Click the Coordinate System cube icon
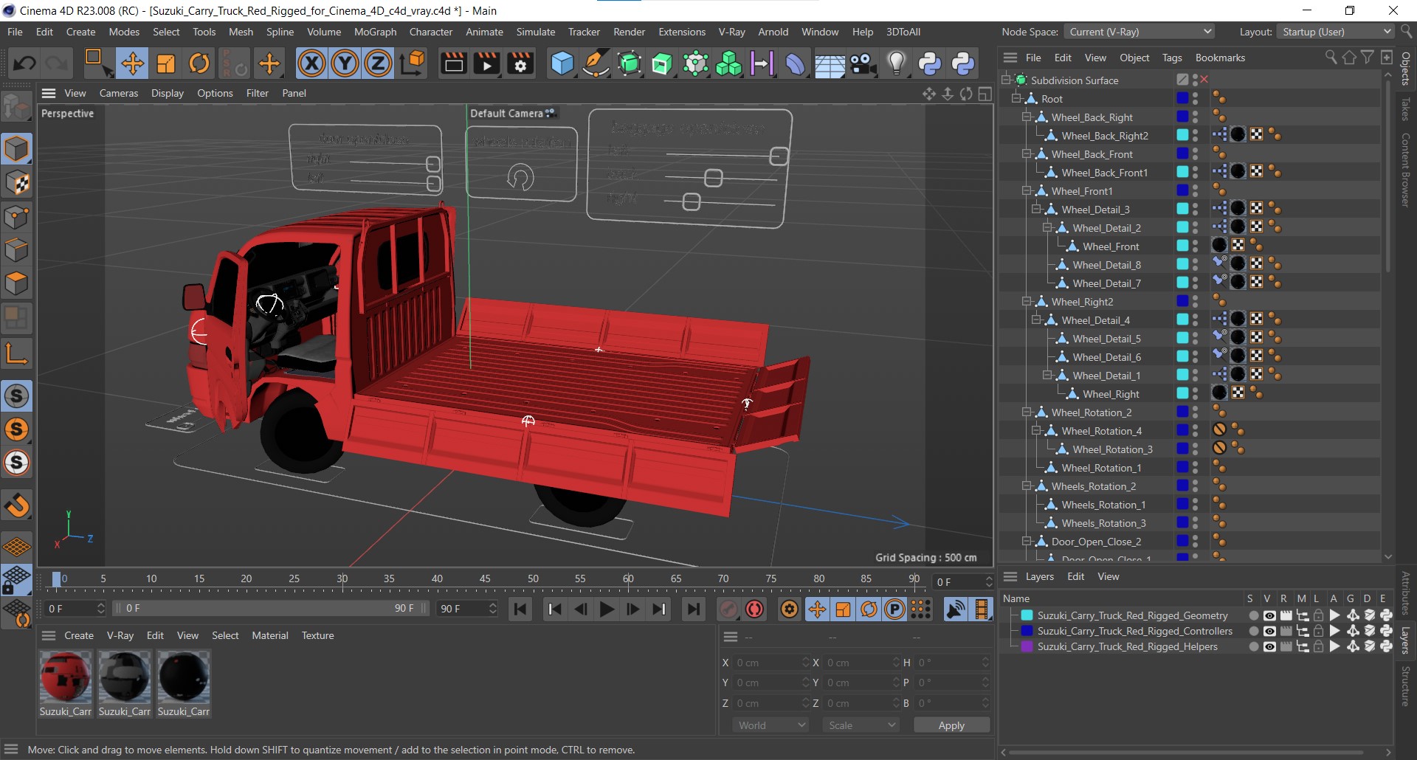This screenshot has width=1417, height=760. (413, 63)
